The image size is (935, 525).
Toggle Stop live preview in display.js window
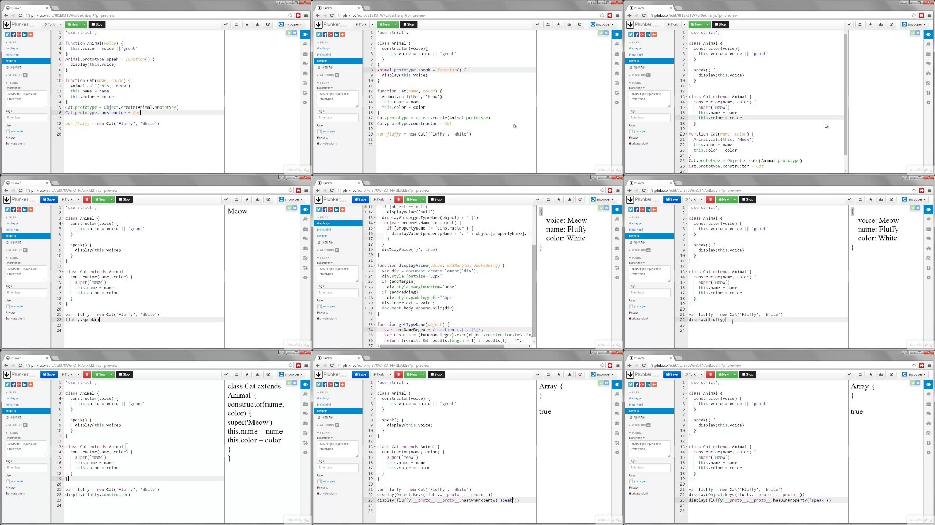[436, 199]
